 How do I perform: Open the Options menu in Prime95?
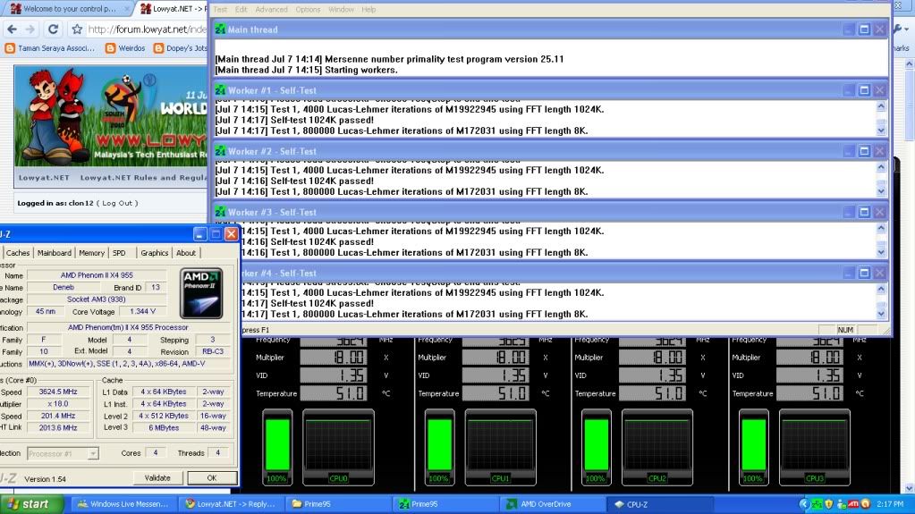click(x=308, y=9)
